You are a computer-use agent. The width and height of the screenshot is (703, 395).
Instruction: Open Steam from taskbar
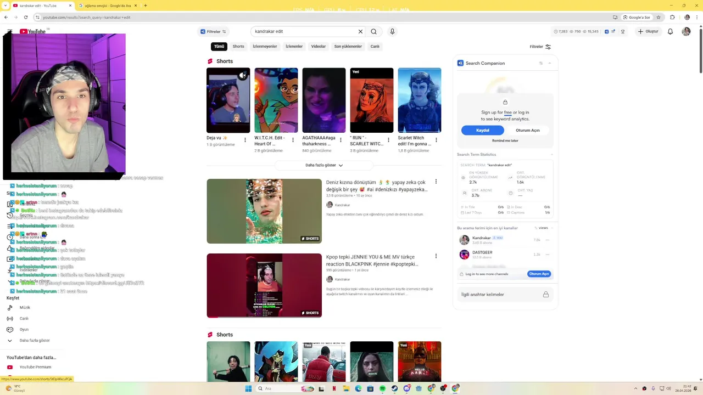(x=394, y=388)
